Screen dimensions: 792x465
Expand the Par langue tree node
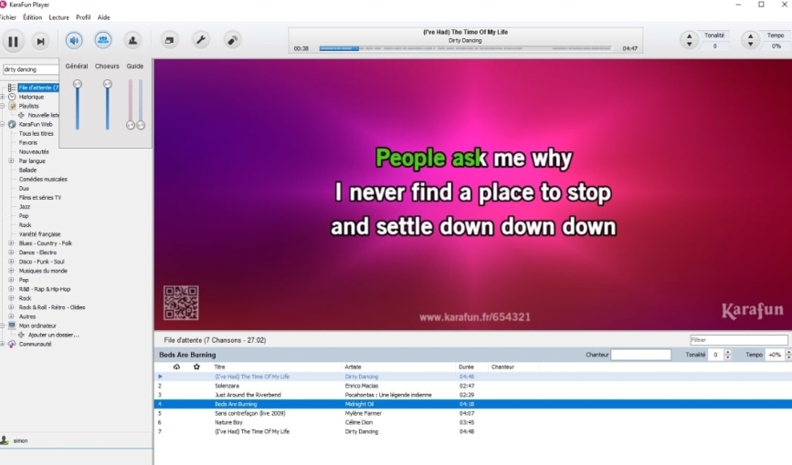pos(11,160)
